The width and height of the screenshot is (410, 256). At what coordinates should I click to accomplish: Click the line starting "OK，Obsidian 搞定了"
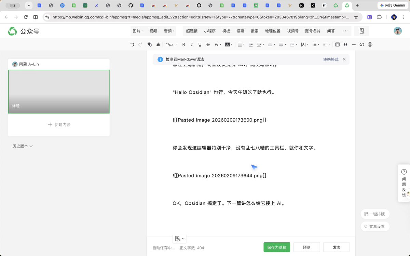pyautogui.click(x=229, y=203)
